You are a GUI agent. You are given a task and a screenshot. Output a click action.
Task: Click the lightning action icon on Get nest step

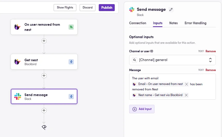(71, 62)
